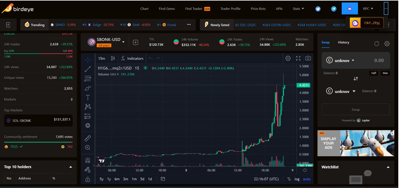
Task: Toggle auto scale on chart
Action: click(307, 179)
